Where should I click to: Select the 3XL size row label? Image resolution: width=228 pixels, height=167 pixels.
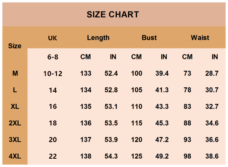tap(15, 140)
